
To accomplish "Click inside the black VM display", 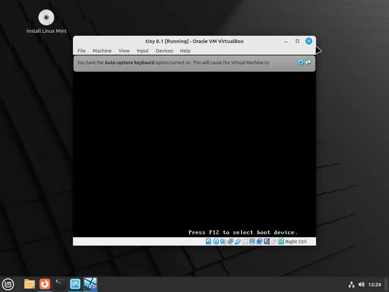I will click(x=194, y=154).
